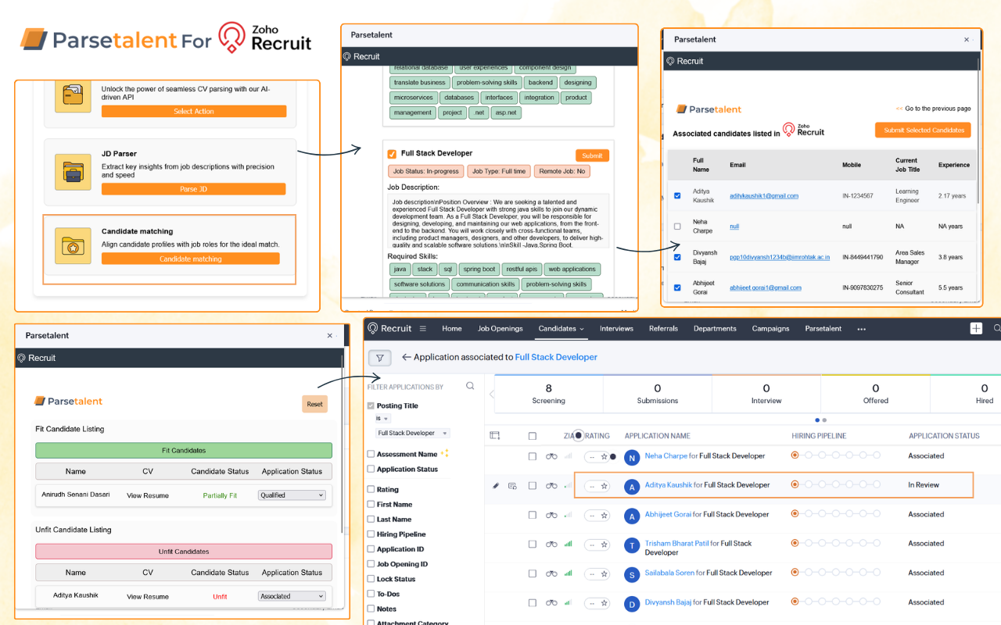Screen dimensions: 1001x625
Task: Open Associated status dropdown for Aditya Kaushik
Action: pos(292,596)
